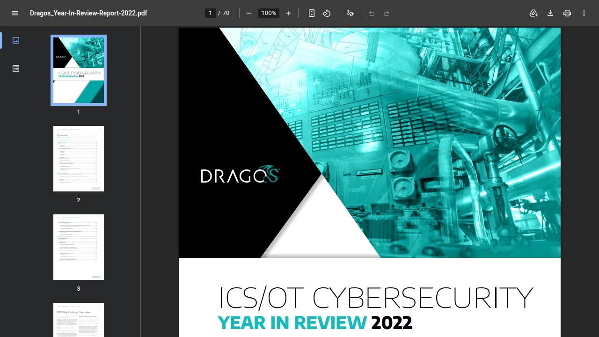
Task: Jump to page 3 thumbnail
Action: (x=79, y=247)
